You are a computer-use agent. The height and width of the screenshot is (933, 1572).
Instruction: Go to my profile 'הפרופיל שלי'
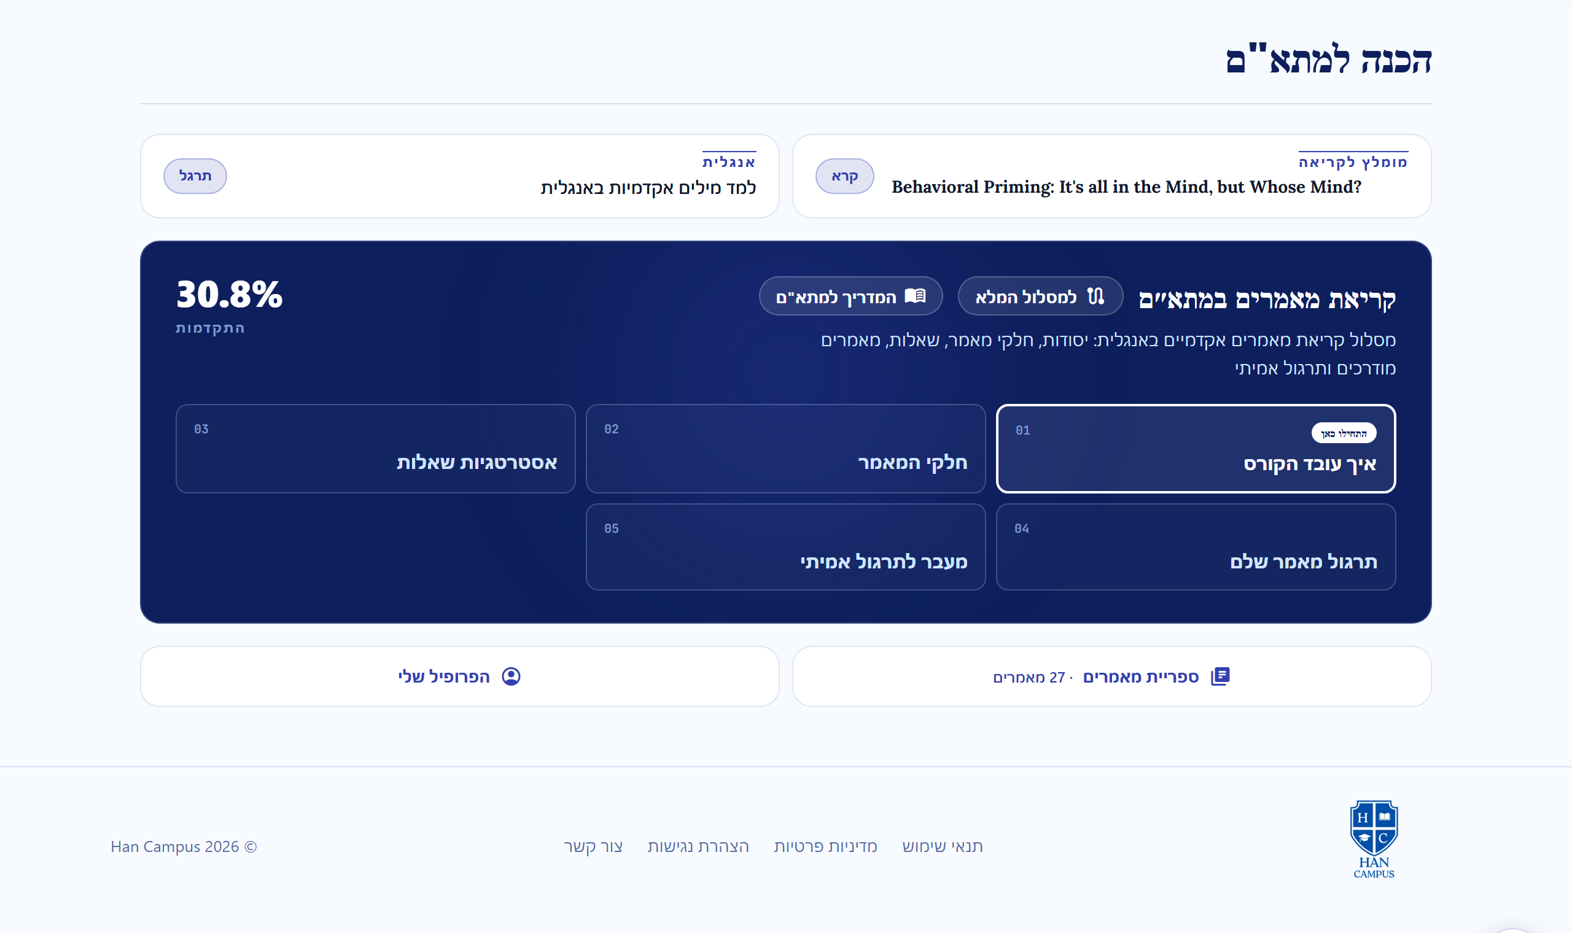(460, 676)
